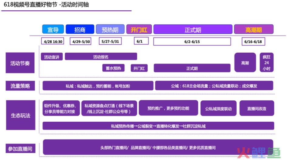This screenshot has width=288, height=160.
Task: Select the 招商 phase box
Action: coord(80,29)
